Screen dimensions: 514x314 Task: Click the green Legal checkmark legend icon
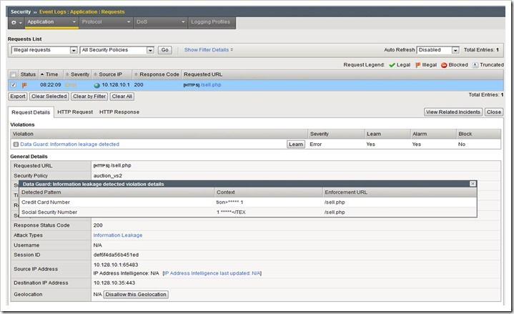(392, 64)
